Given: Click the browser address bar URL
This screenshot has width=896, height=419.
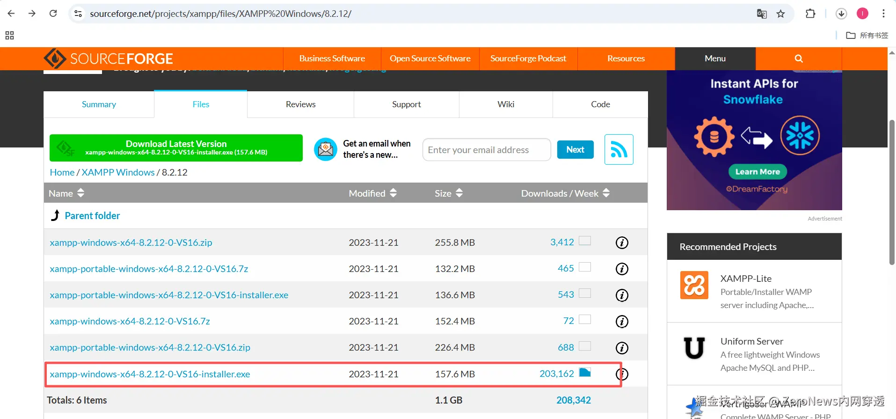Looking at the screenshot, I should 220,14.
